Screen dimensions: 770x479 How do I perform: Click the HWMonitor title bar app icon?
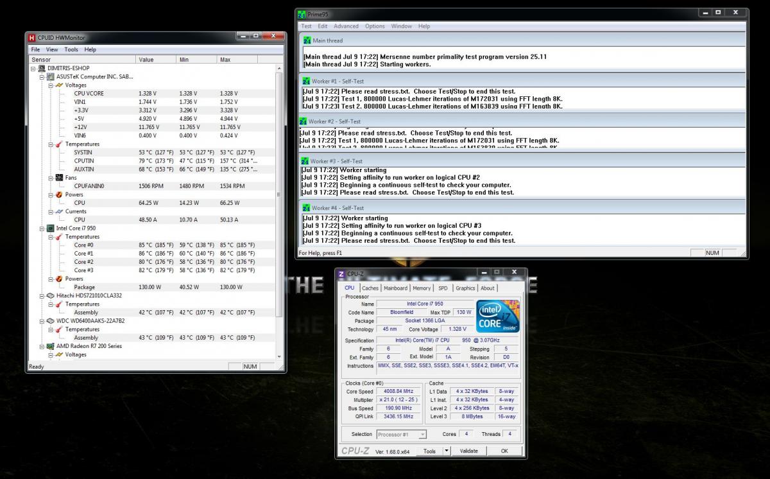point(31,38)
